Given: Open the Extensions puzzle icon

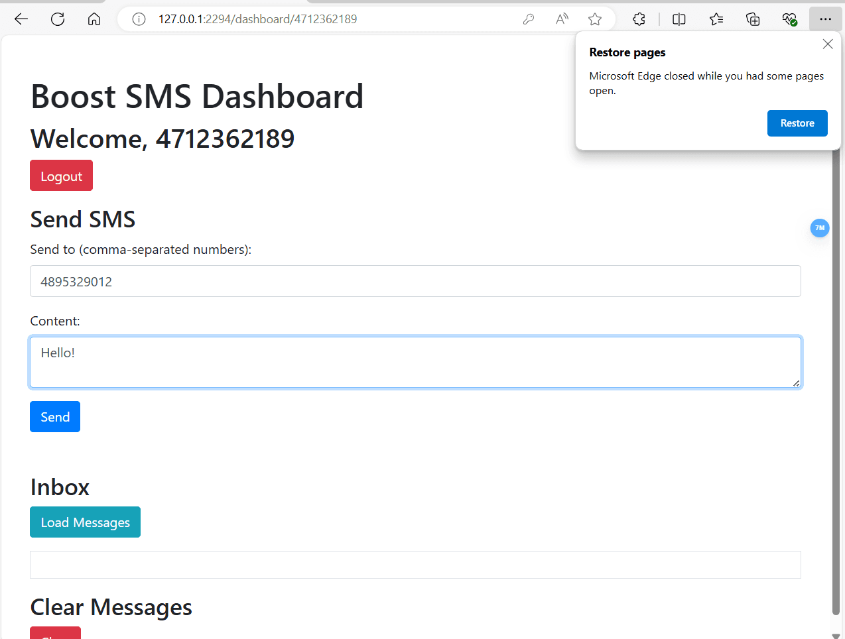Looking at the screenshot, I should [x=639, y=19].
